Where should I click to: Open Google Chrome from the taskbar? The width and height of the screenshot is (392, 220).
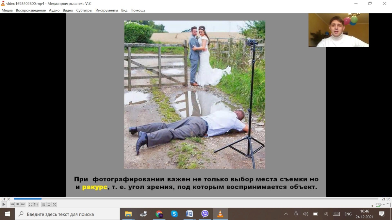coord(159,214)
